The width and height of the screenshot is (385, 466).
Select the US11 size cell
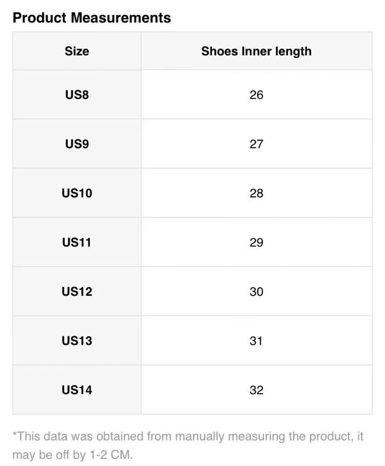tap(77, 242)
